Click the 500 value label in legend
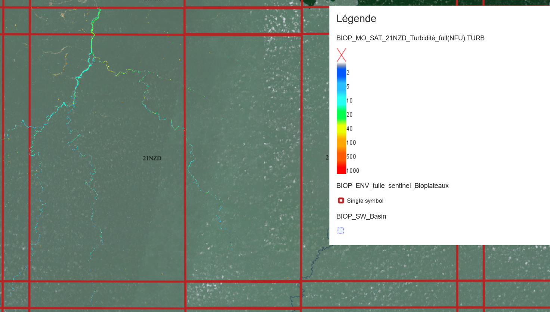This screenshot has width=550, height=312. [x=351, y=157]
